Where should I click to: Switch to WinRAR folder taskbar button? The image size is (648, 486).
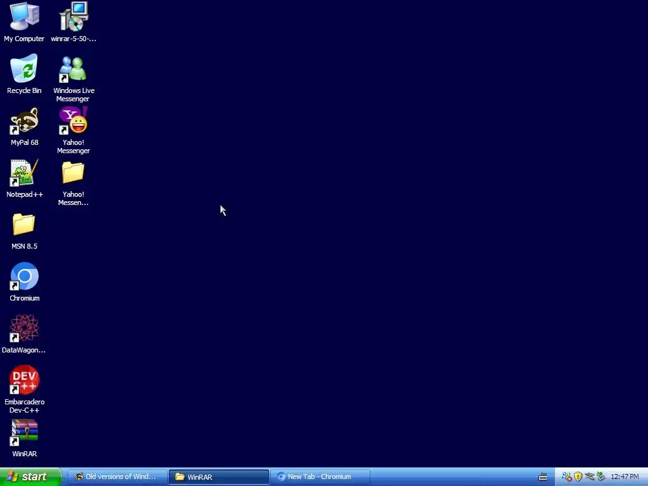tap(218, 477)
